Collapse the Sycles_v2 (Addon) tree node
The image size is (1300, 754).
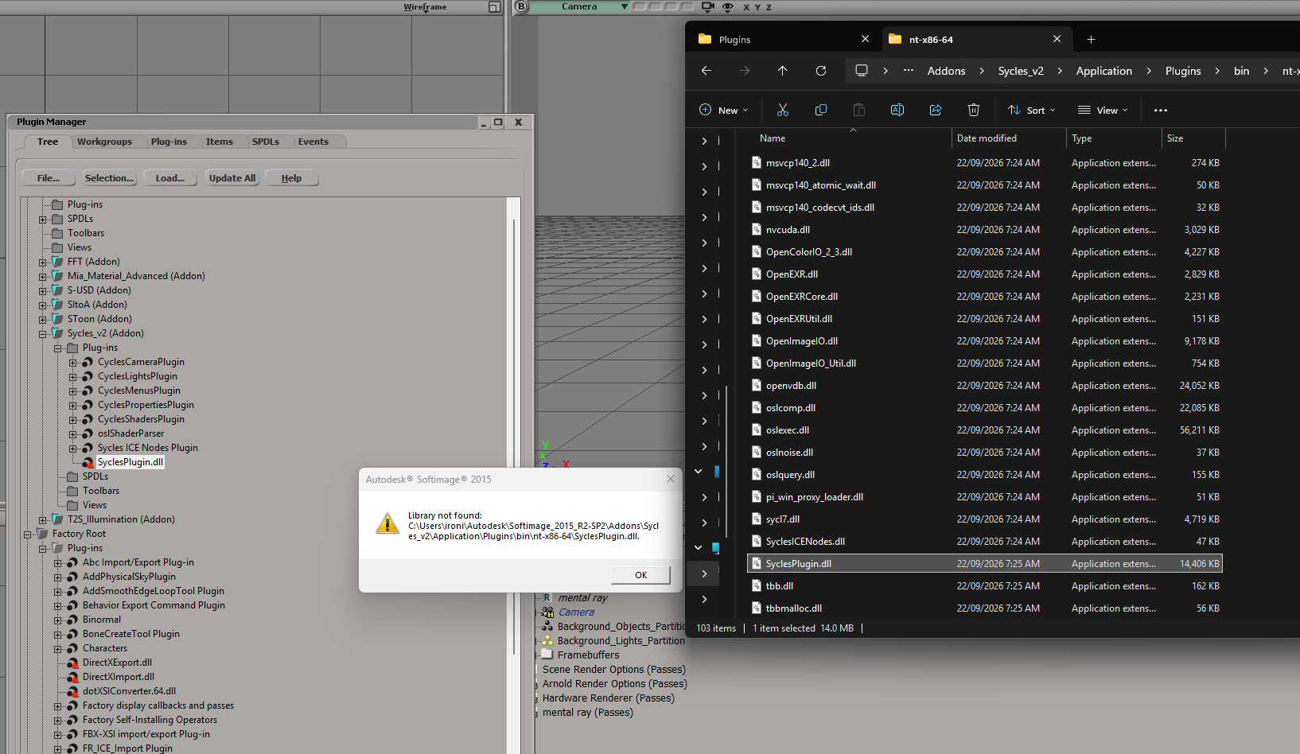[43, 334]
